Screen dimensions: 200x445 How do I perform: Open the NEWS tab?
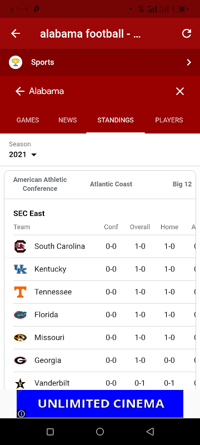(x=68, y=120)
